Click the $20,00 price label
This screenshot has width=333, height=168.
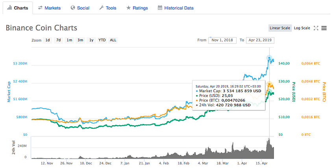click(x=284, y=99)
